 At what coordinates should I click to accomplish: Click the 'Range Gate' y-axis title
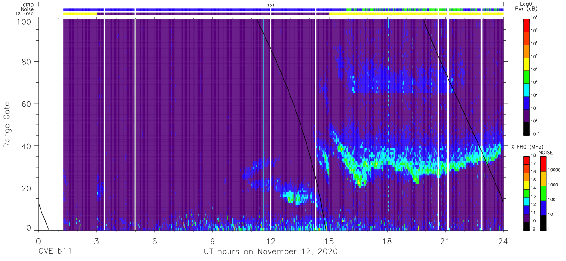click(7, 125)
